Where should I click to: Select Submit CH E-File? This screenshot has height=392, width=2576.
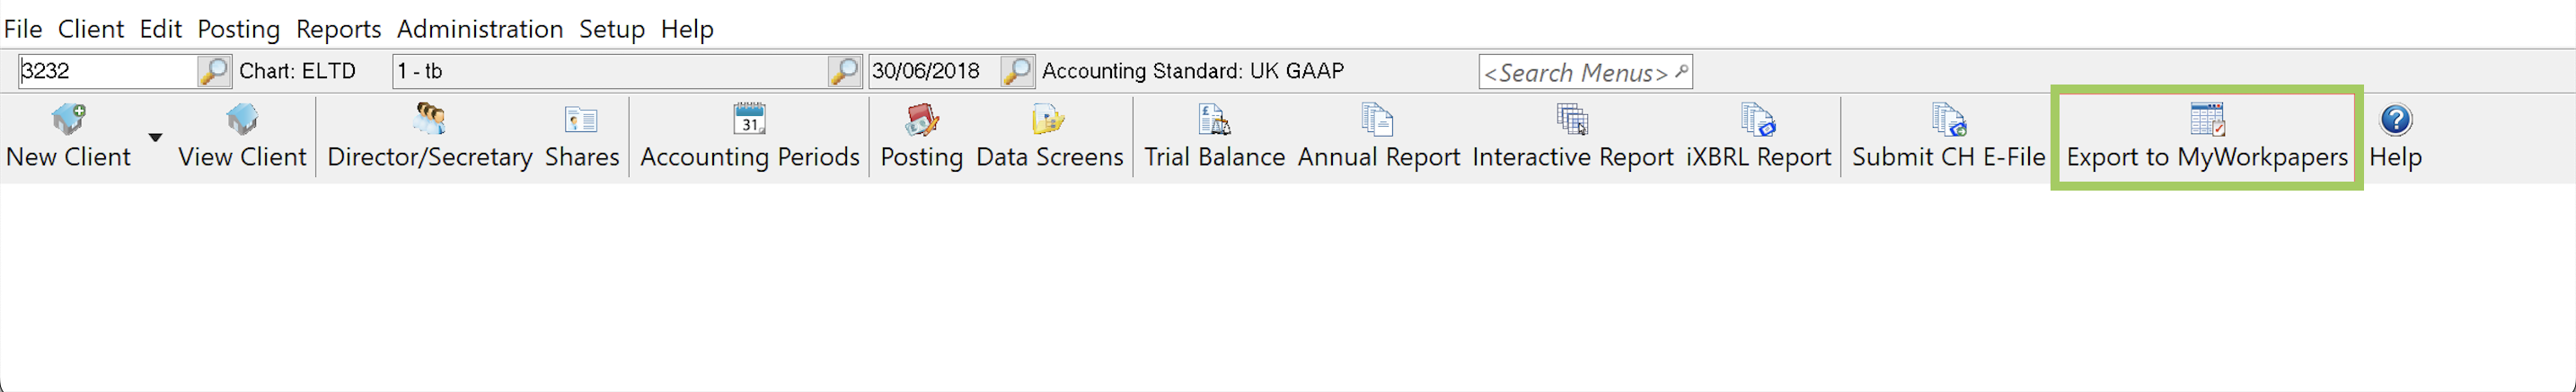pos(1948,137)
